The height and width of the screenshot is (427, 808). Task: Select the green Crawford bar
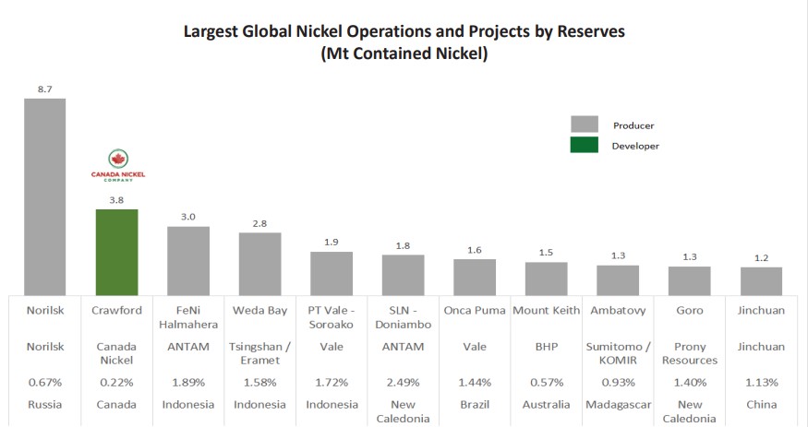[x=117, y=251]
